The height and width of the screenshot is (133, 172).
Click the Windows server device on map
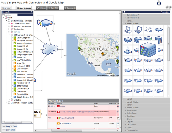tap(45, 23)
